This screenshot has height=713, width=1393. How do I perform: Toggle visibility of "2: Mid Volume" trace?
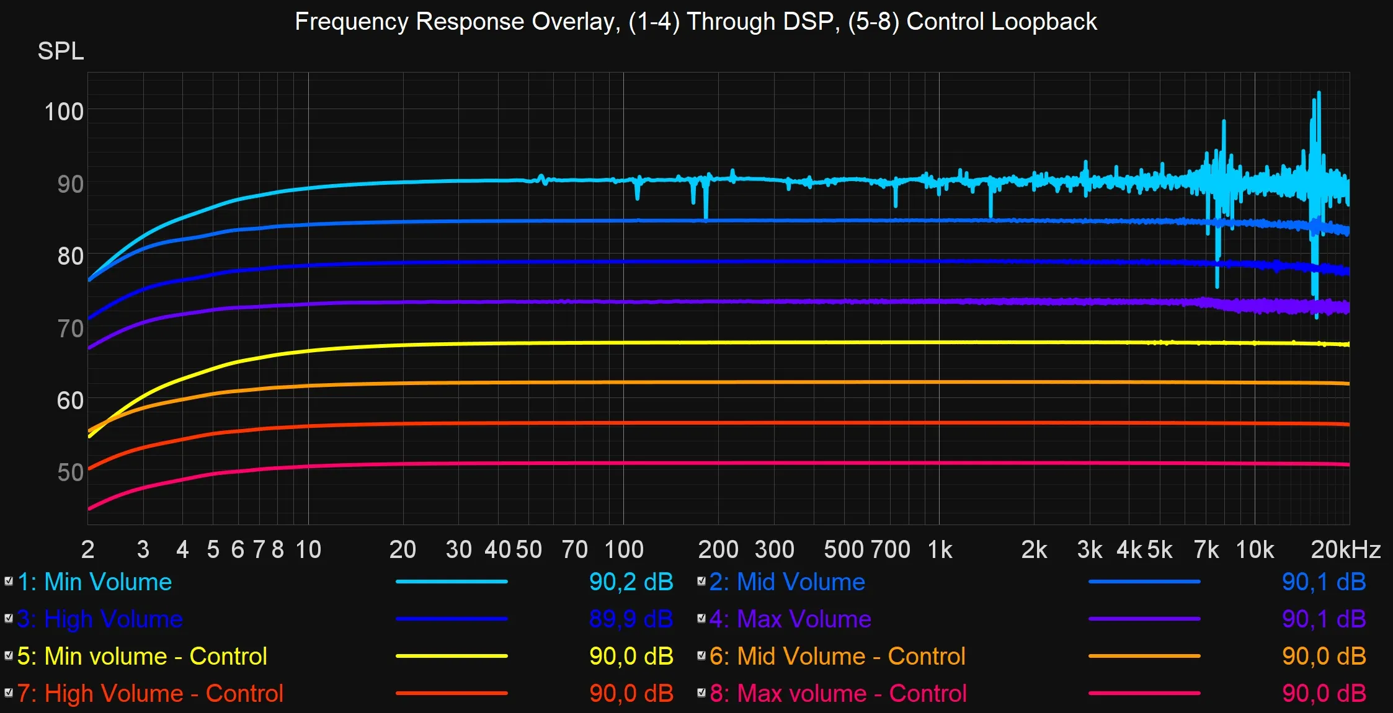click(701, 582)
